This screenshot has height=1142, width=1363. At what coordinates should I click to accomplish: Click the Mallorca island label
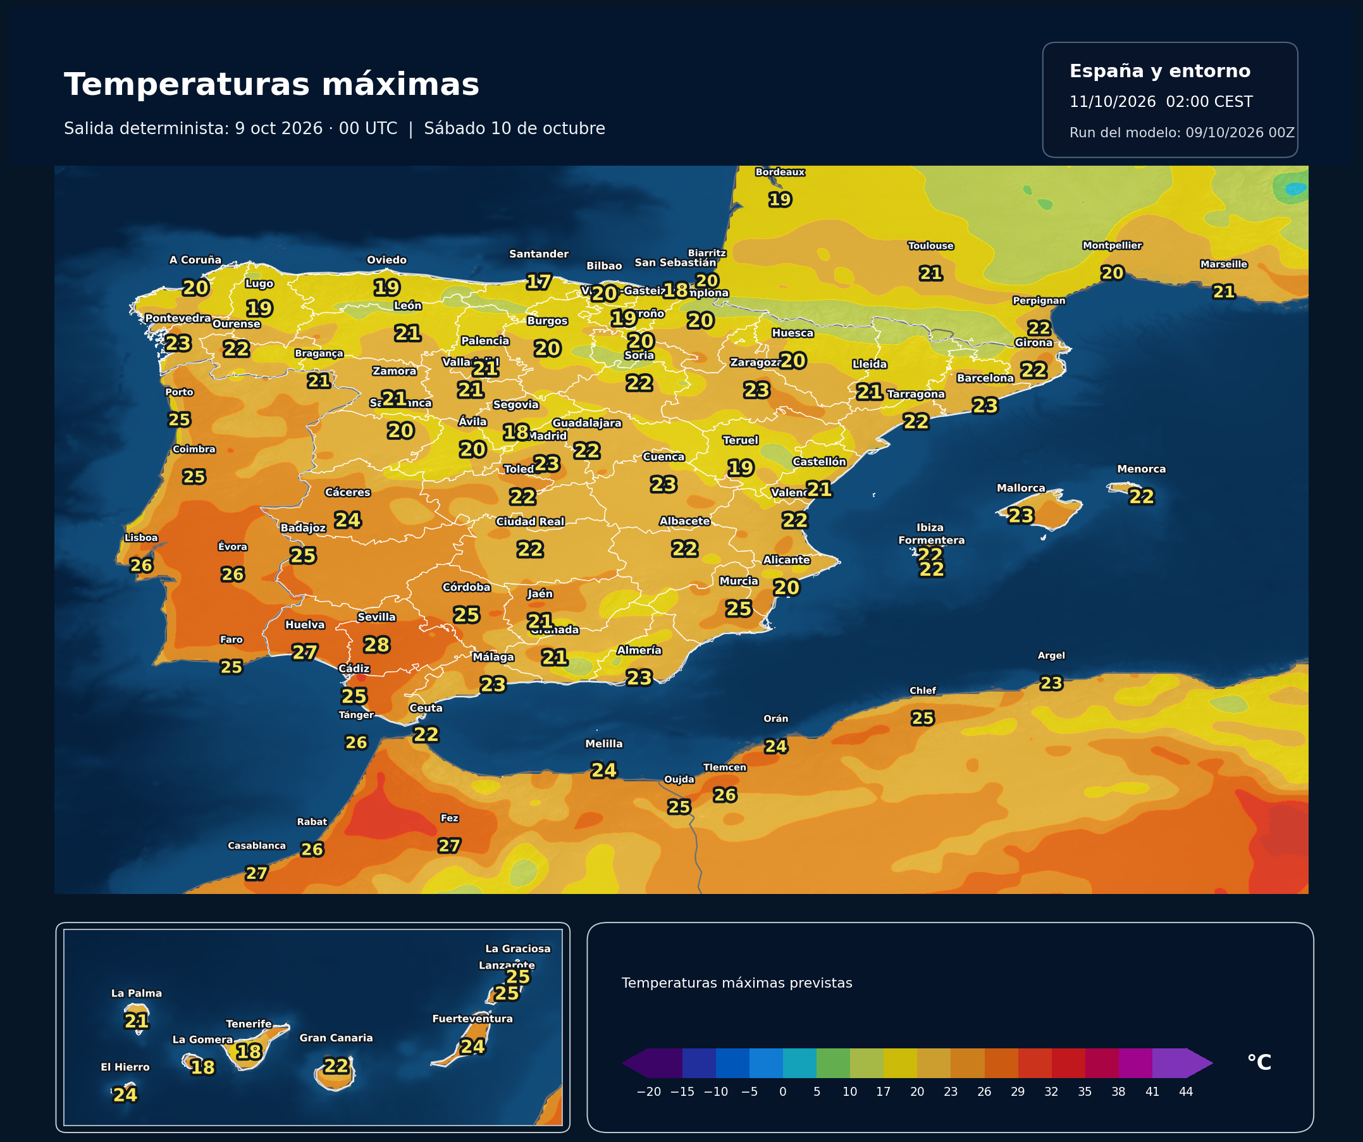[x=1021, y=488]
